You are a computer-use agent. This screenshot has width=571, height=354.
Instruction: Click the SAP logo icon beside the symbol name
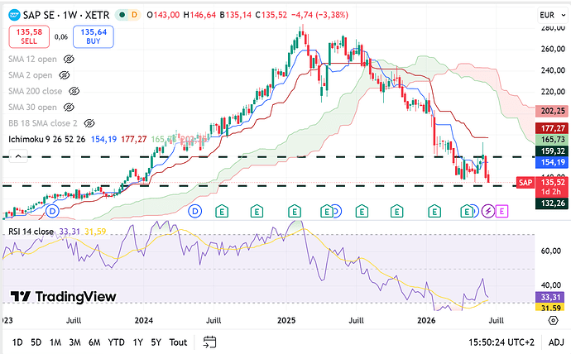[x=14, y=15]
